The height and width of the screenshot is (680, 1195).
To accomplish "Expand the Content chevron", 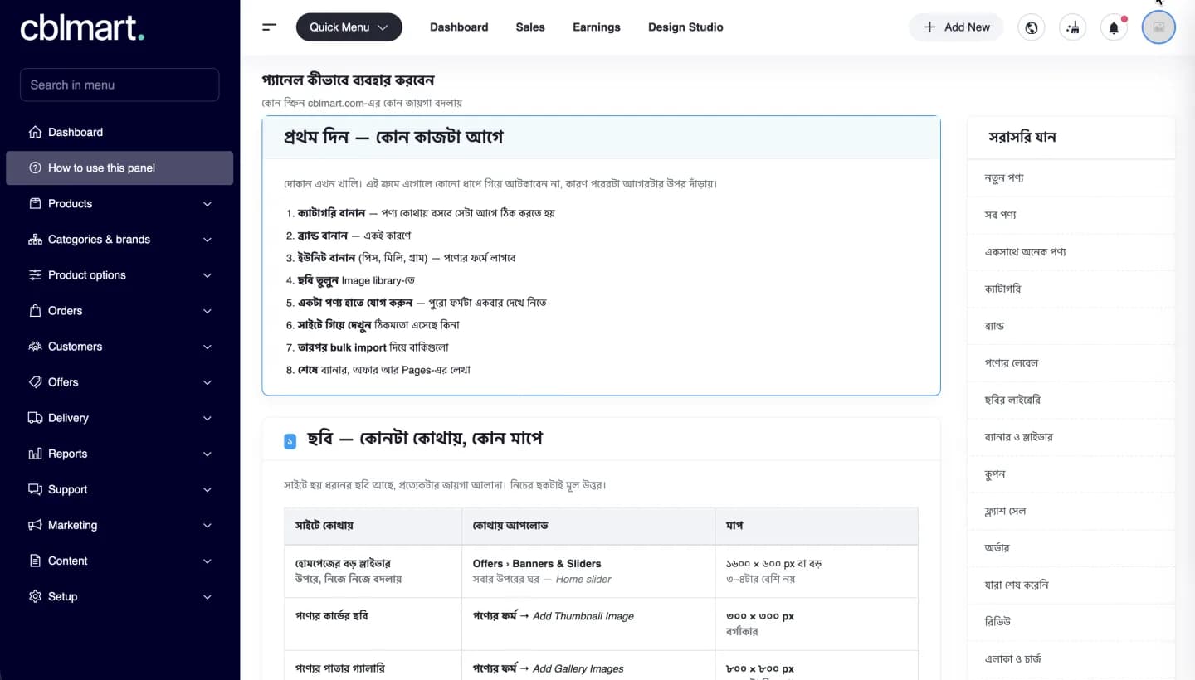I will click(x=207, y=560).
